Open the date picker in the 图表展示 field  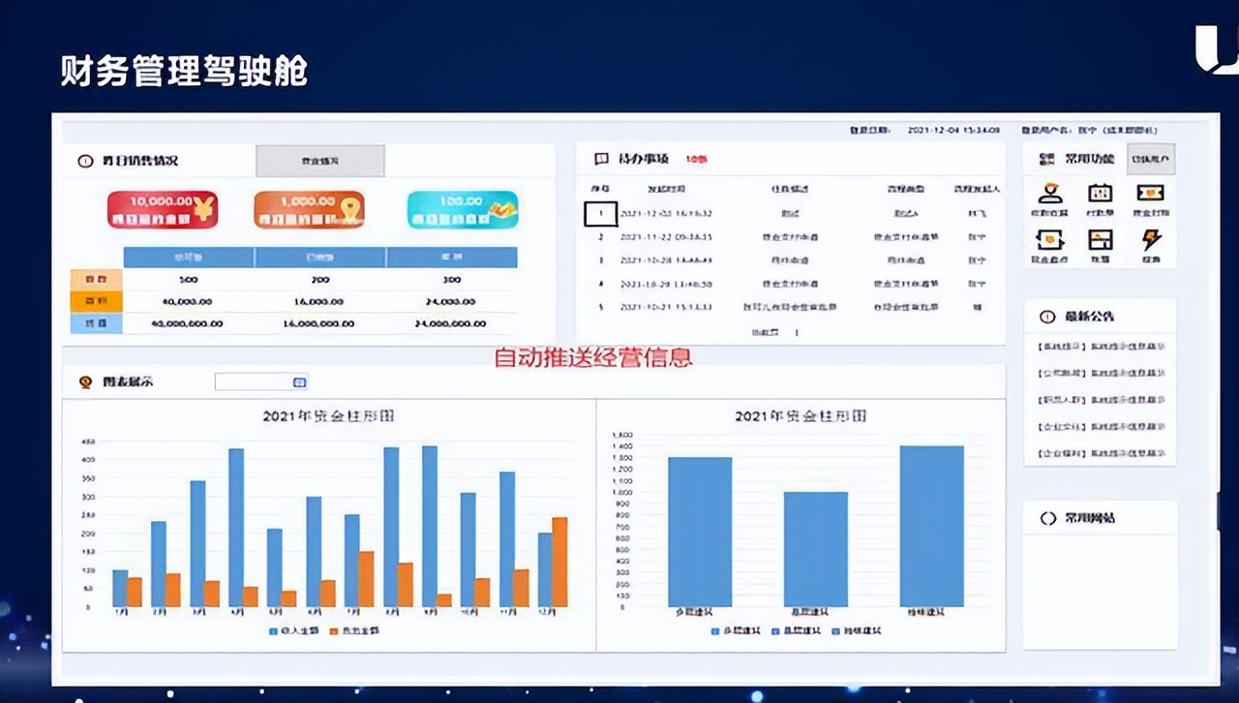pyautogui.click(x=297, y=382)
